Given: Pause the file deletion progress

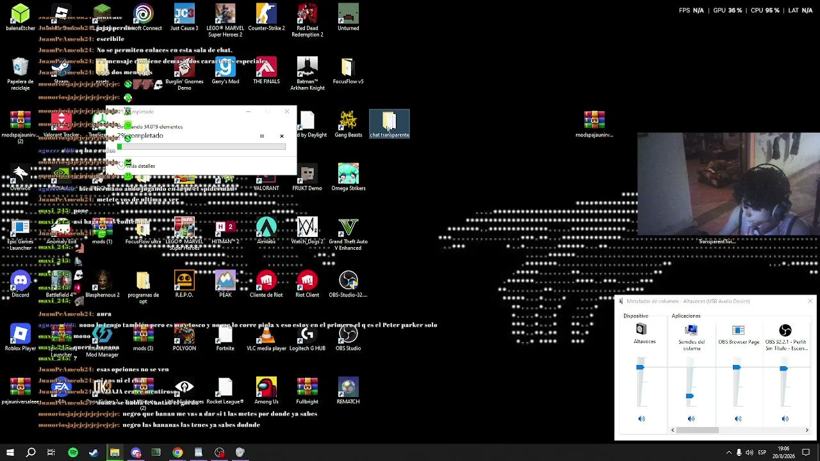Looking at the screenshot, I should (x=261, y=136).
